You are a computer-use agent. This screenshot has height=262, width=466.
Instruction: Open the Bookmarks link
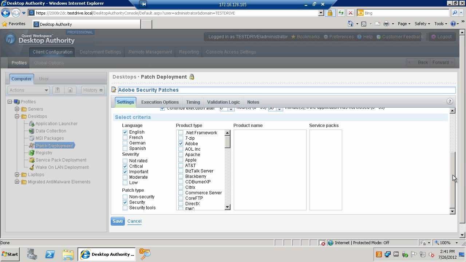[x=305, y=37]
